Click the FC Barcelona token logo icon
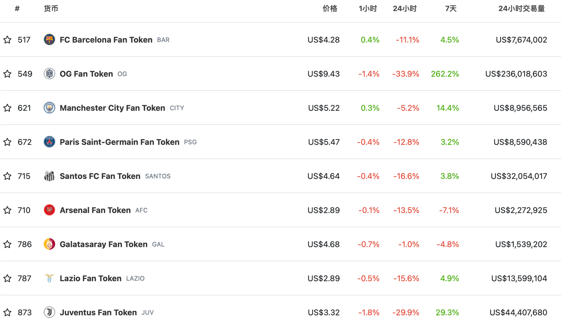Viewport: 561px width, 326px height. pos(49,39)
